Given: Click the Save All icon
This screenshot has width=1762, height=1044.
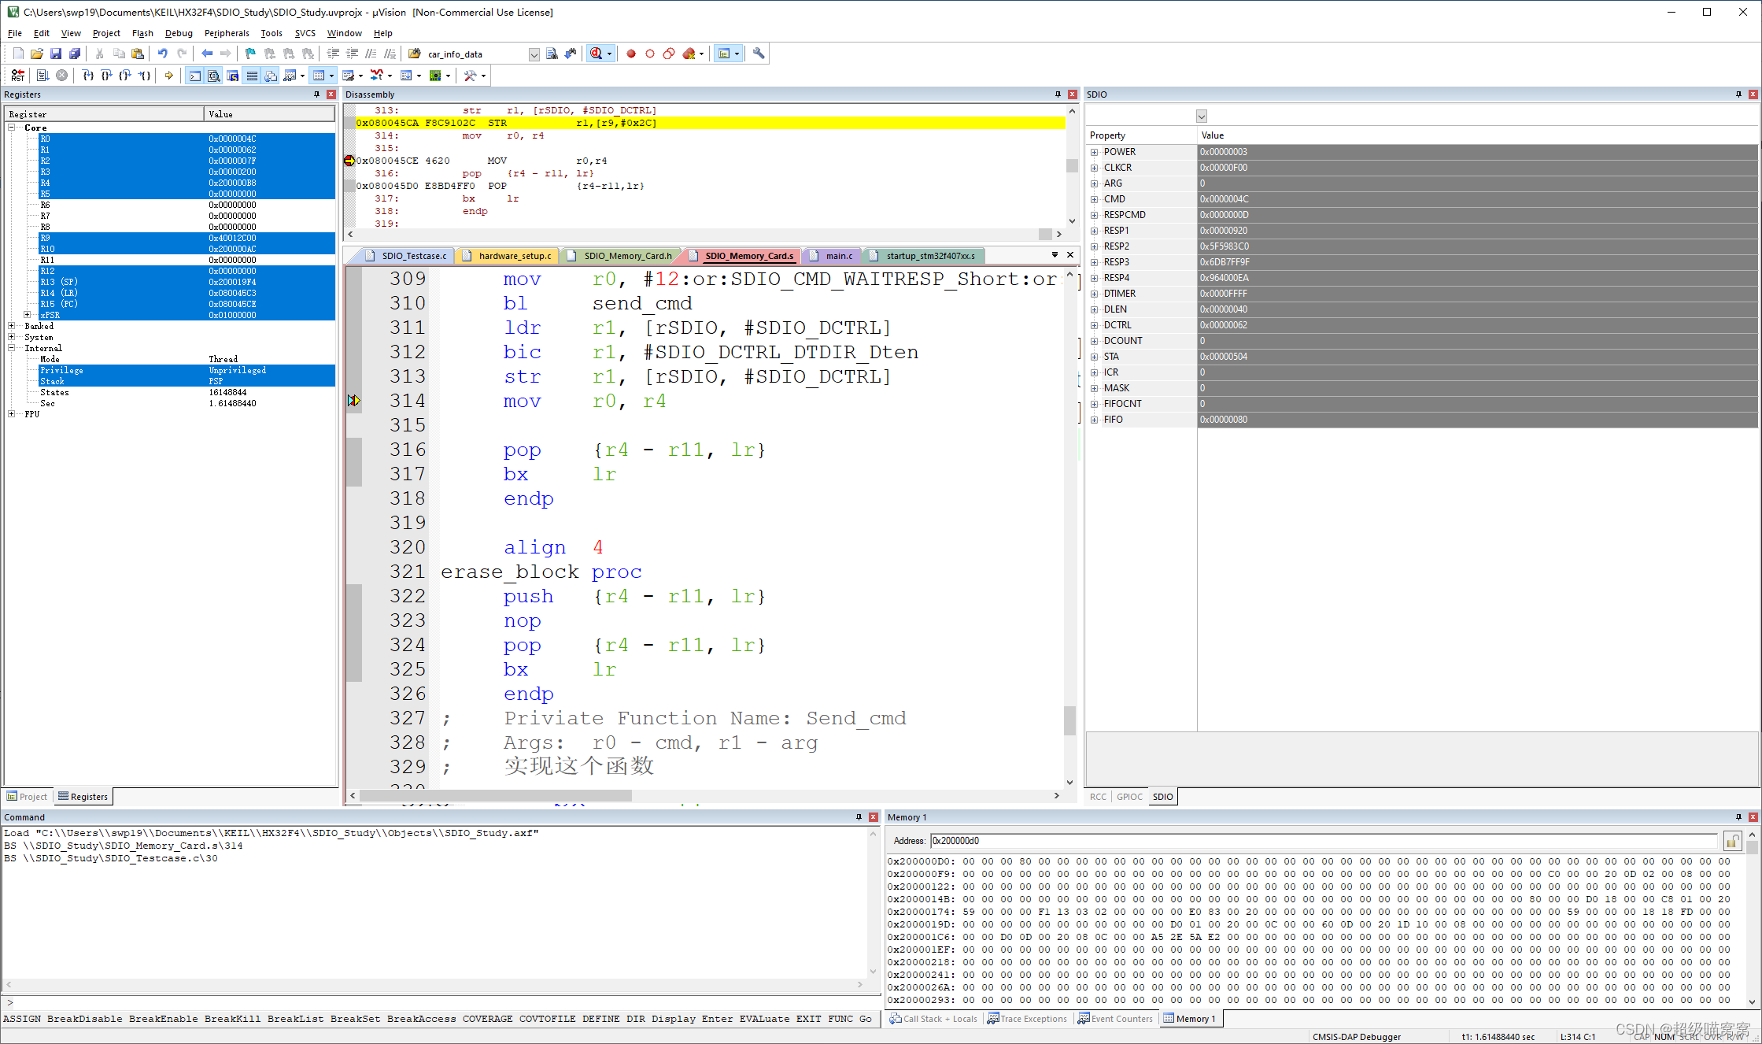Looking at the screenshot, I should pos(74,54).
